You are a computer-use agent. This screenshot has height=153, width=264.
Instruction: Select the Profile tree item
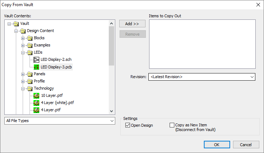[x=39, y=81]
